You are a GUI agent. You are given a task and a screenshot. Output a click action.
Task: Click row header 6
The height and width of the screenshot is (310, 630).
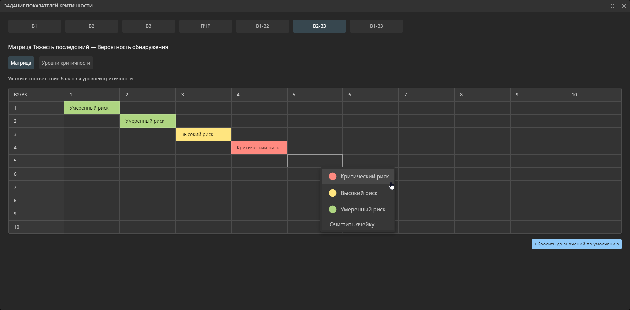[x=36, y=174]
